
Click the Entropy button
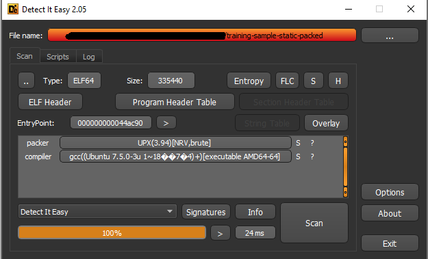pos(249,81)
